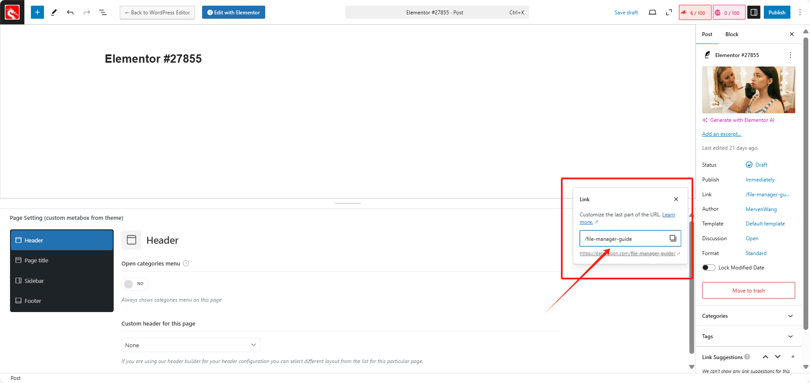Select the pencil Tools icon
The width and height of the screenshot is (810, 383).
(x=54, y=12)
